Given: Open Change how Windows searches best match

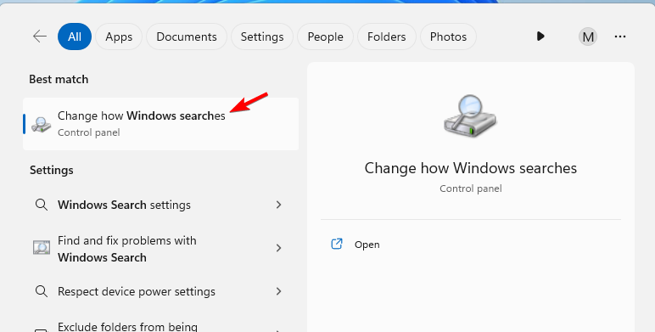Looking at the screenshot, I should (161, 124).
